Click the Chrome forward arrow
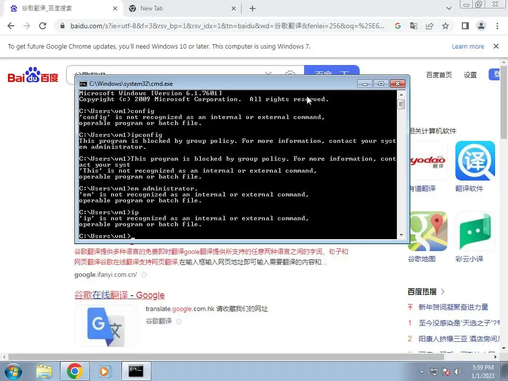Image resolution: width=508 pixels, height=381 pixels. (x=27, y=26)
